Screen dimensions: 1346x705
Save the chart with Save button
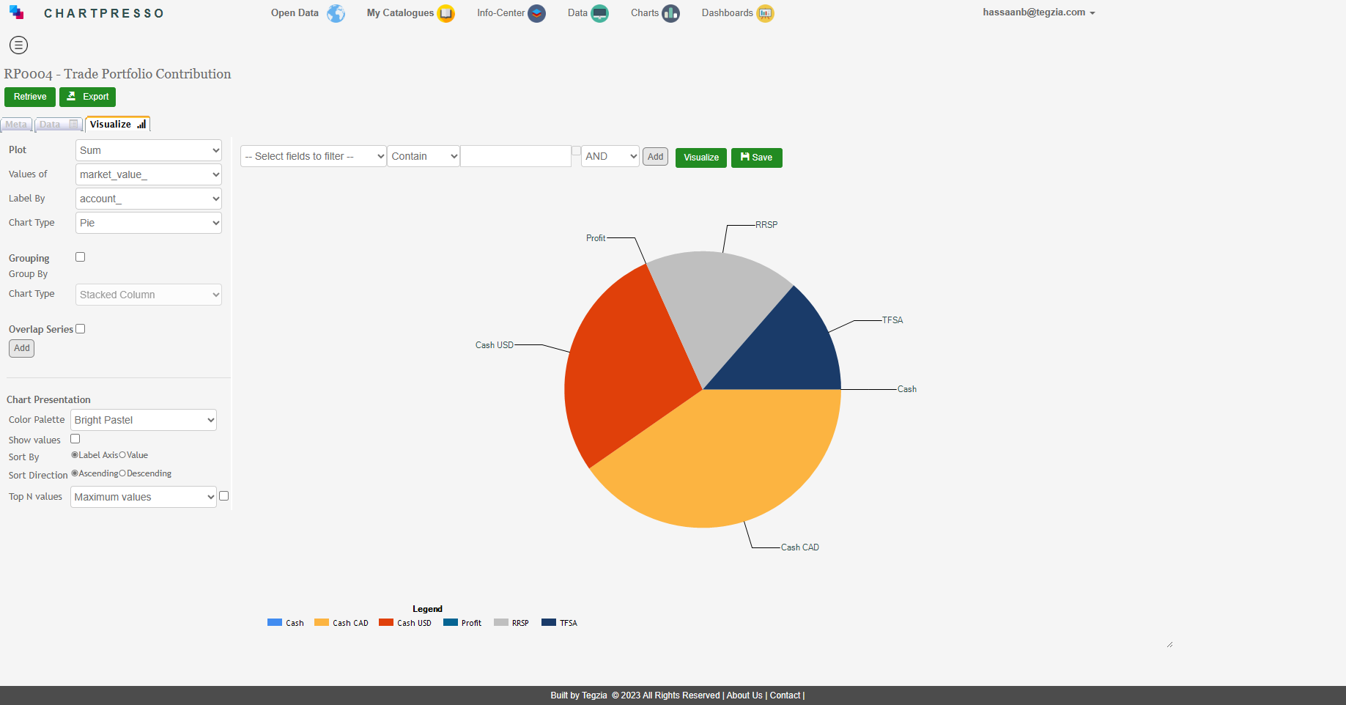(756, 158)
